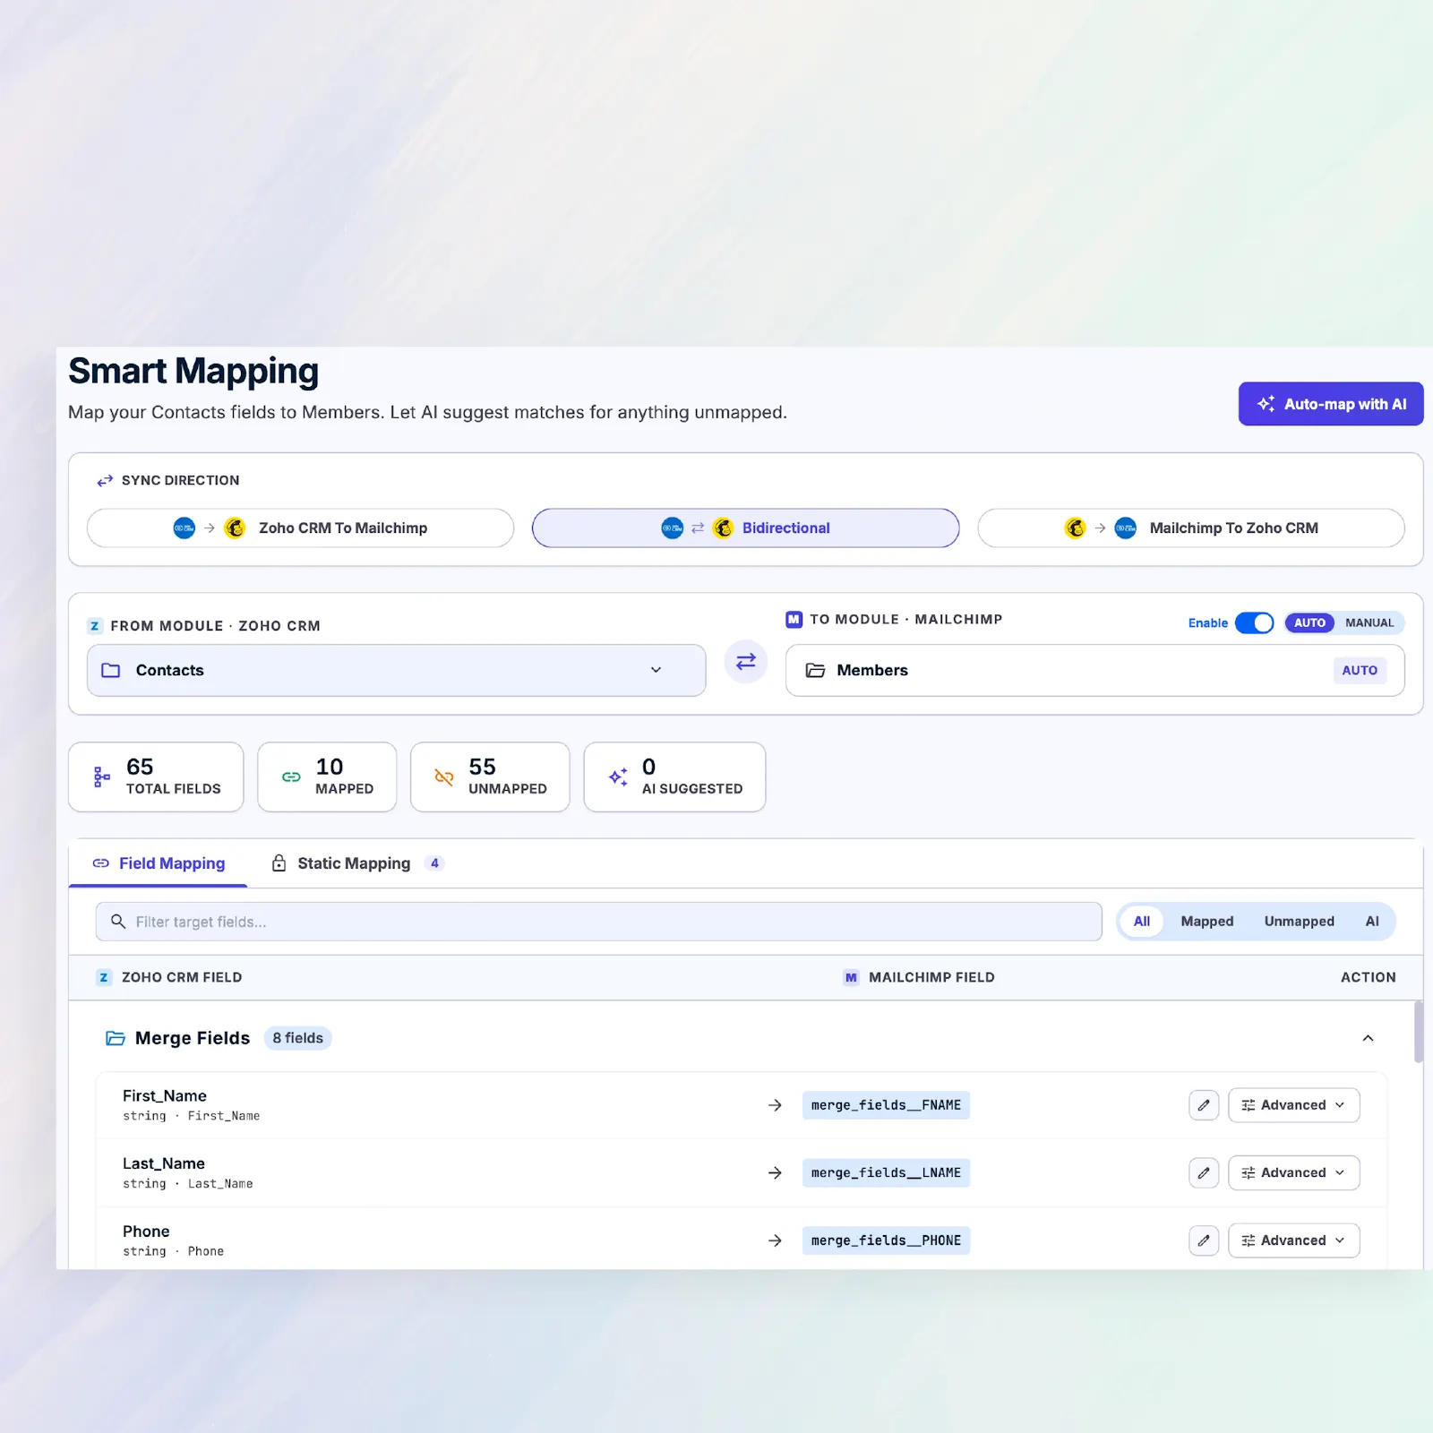Click the 10 Mapped stat card
The width and height of the screenshot is (1433, 1433).
click(327, 777)
